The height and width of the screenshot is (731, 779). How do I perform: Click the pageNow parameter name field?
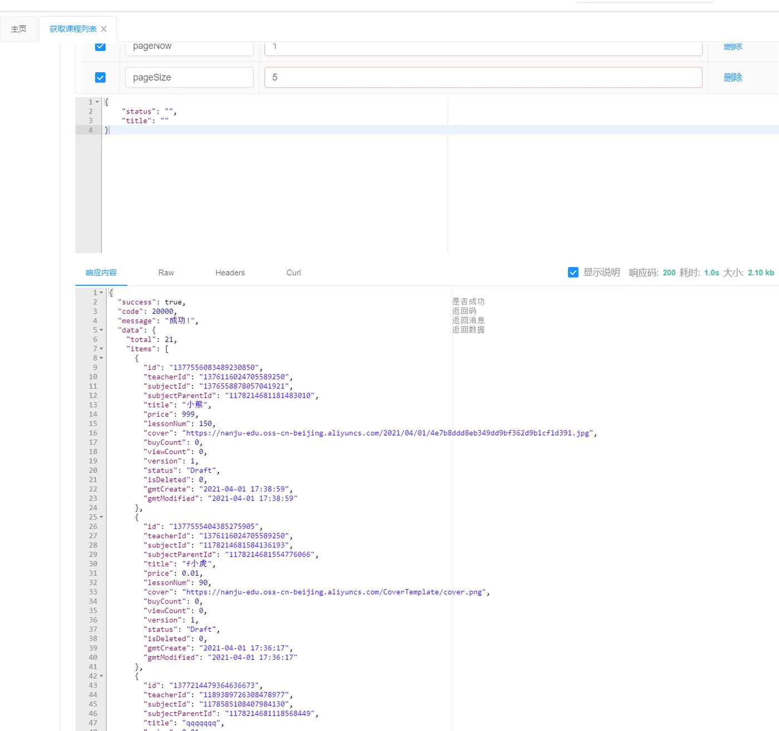(x=189, y=48)
